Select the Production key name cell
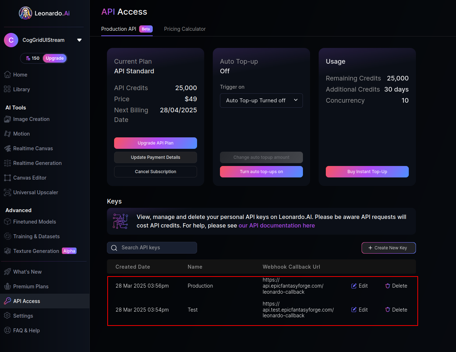The width and height of the screenshot is (456, 352). point(200,286)
